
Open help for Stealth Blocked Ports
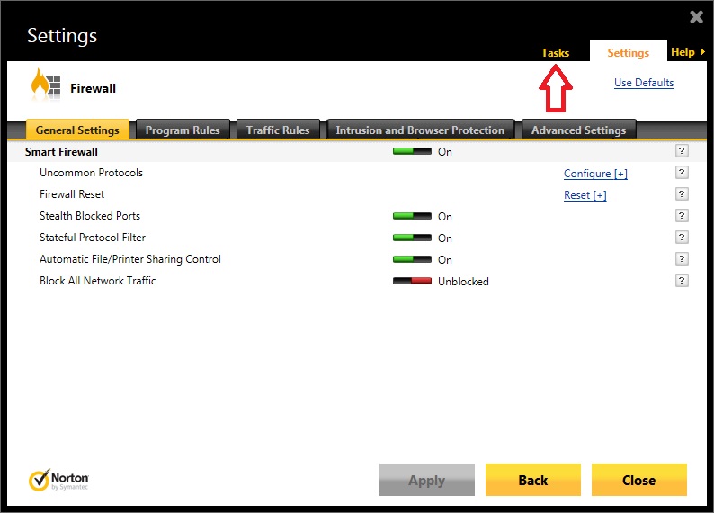tap(682, 215)
